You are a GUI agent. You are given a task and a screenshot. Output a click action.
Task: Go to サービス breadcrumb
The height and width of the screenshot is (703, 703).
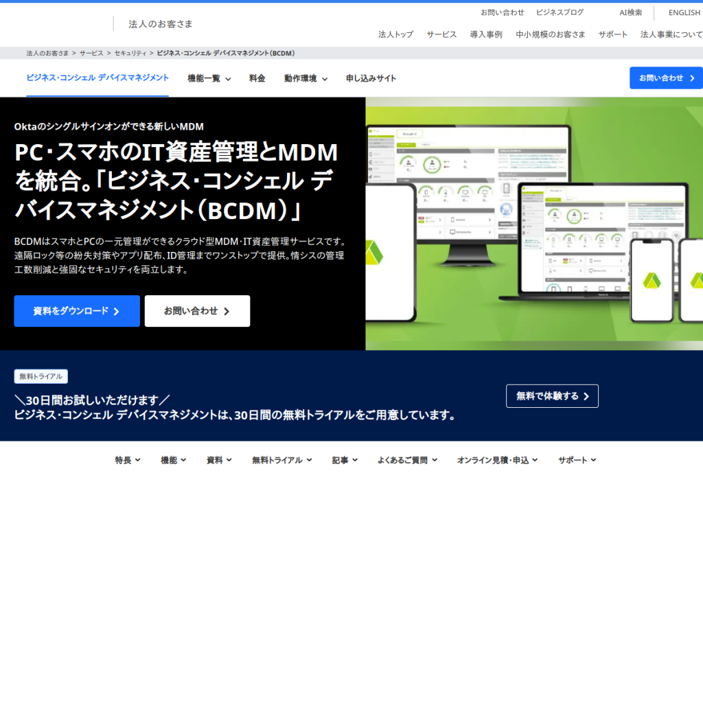pyautogui.click(x=91, y=54)
